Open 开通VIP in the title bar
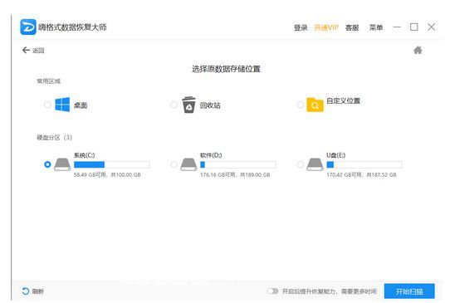 click(x=326, y=27)
